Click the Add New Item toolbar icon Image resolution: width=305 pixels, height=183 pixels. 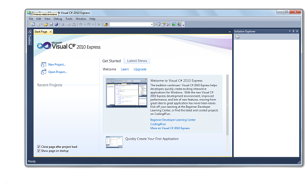coord(38,24)
